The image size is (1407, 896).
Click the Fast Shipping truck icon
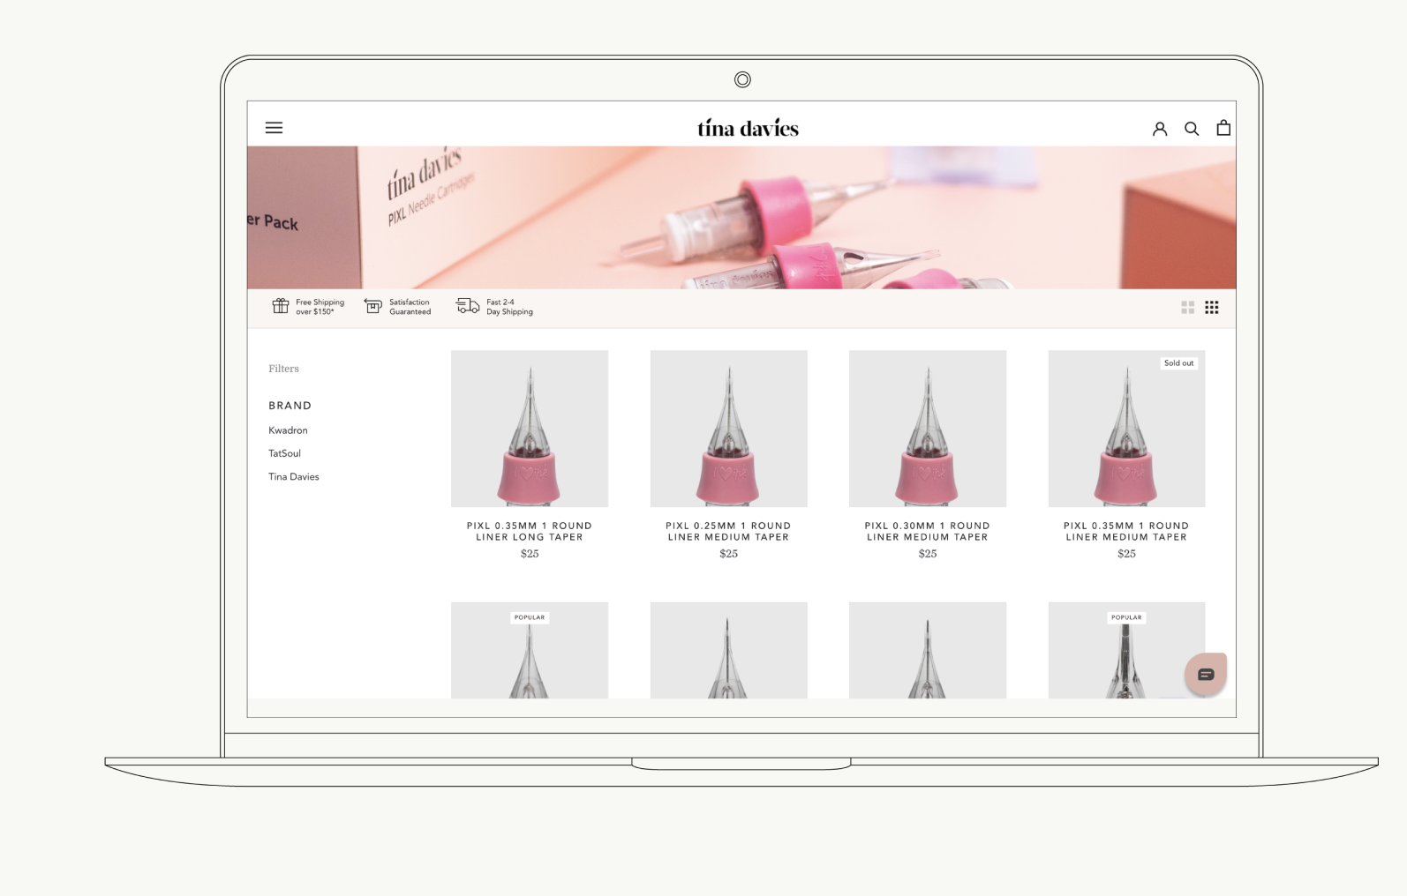468,306
